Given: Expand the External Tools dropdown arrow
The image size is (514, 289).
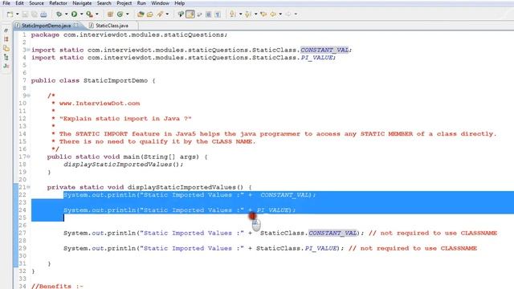Looking at the screenshot, I should click(97, 14).
